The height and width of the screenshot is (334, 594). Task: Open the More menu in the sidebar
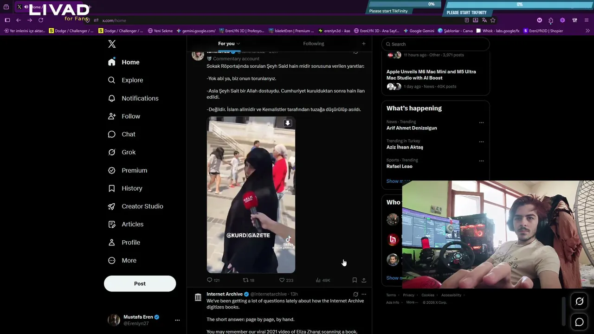pos(122,260)
